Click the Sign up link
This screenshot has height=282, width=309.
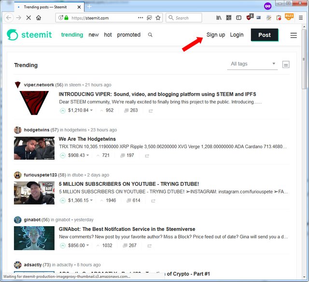coord(216,35)
